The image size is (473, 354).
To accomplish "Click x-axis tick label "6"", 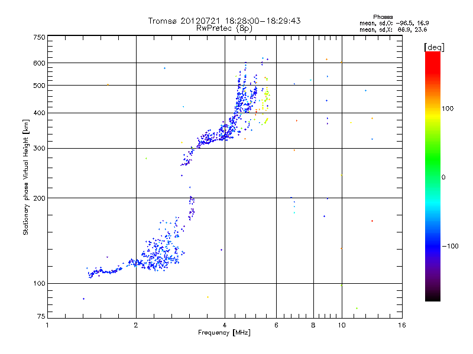I will point(276,325).
